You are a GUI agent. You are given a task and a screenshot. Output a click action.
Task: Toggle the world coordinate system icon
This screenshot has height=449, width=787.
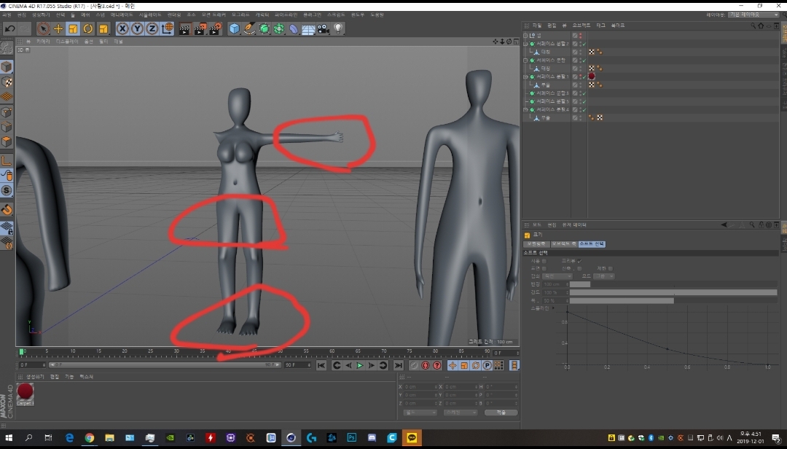click(x=167, y=28)
